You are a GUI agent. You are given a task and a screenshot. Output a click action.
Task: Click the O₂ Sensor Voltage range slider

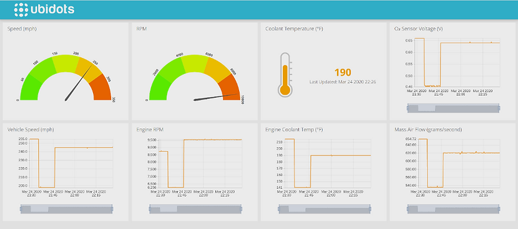click(x=453, y=108)
